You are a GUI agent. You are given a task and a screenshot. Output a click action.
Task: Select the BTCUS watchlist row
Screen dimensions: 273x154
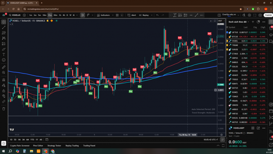click(x=247, y=37)
